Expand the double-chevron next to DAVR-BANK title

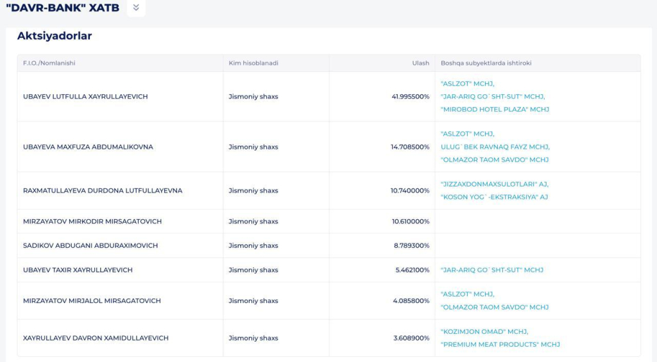coord(136,8)
